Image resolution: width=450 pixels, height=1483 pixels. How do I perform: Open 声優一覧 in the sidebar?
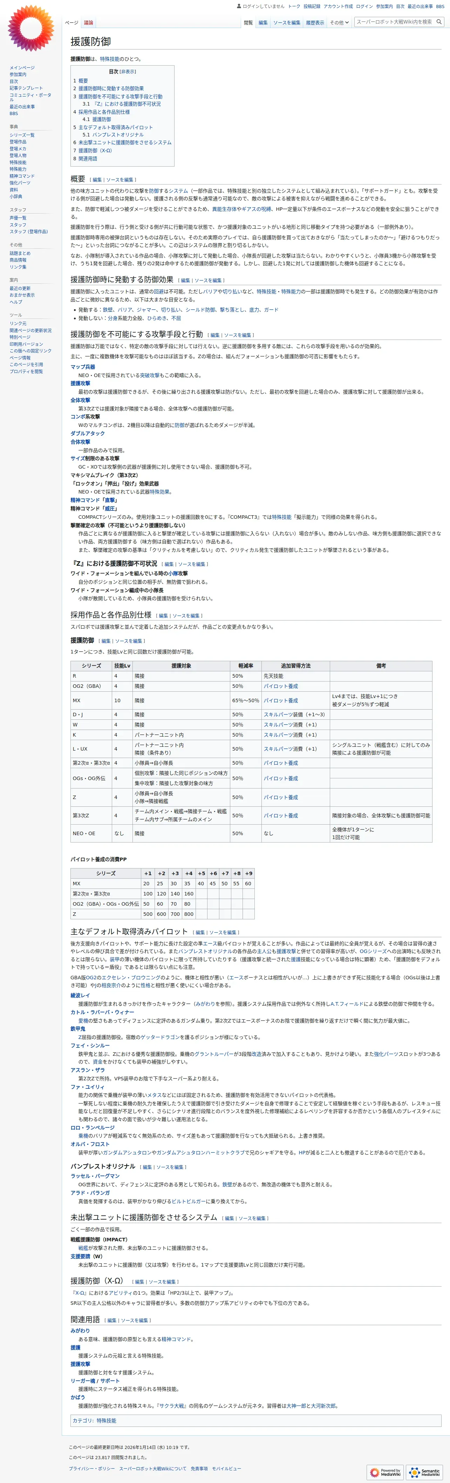tap(18, 218)
